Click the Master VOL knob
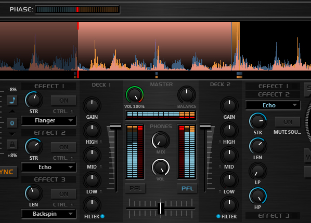Image resolution: width=311 pixels, height=223 pixels. point(135,95)
